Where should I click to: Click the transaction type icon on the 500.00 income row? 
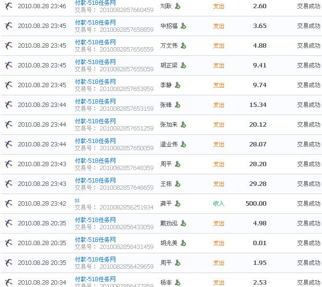click(9, 204)
